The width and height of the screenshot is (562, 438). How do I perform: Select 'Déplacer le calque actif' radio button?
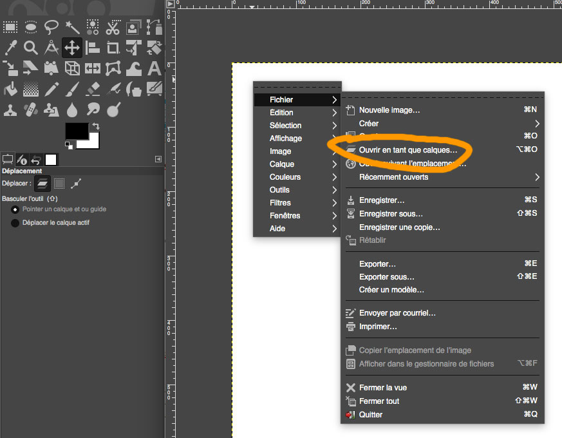pos(15,223)
